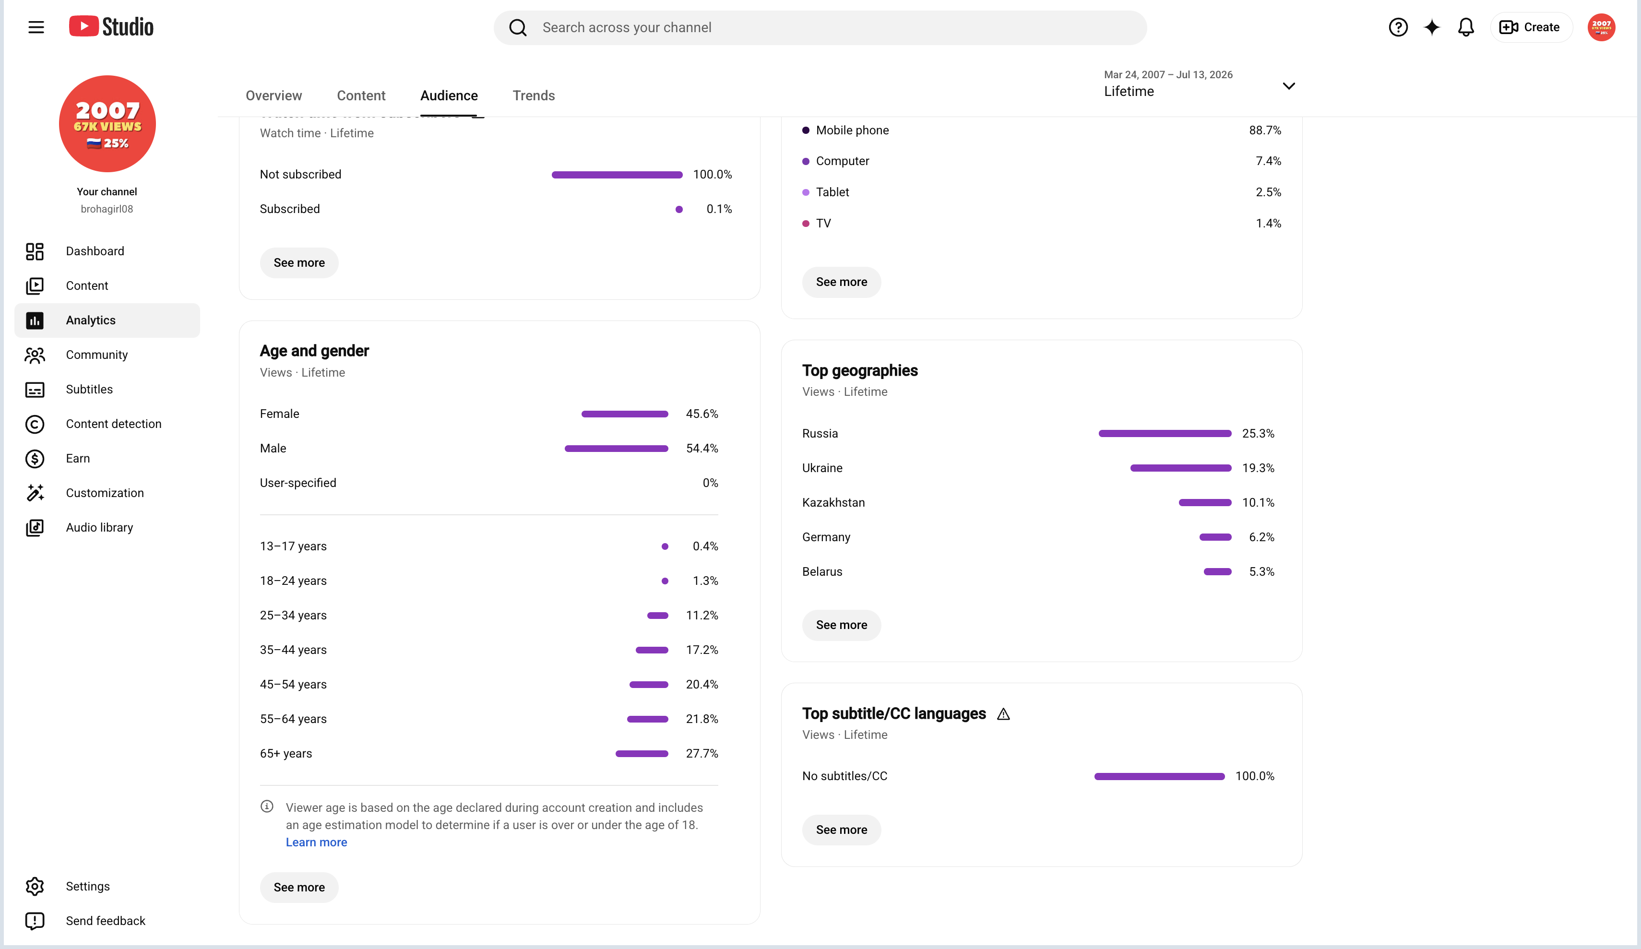Viewport: 1641px width, 949px height.
Task: Click the Create button
Action: (x=1530, y=27)
